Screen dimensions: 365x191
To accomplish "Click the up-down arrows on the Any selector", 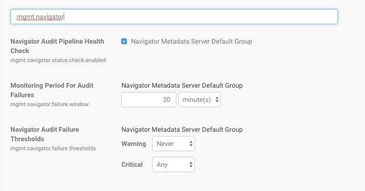I will point(191,165).
